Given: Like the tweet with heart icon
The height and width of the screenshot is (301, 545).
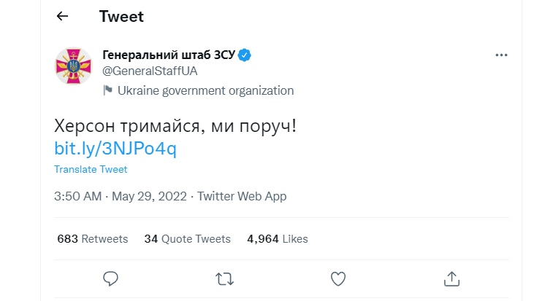Looking at the screenshot, I should 338,279.
